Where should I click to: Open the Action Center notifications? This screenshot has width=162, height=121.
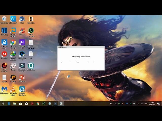pos(158,104)
